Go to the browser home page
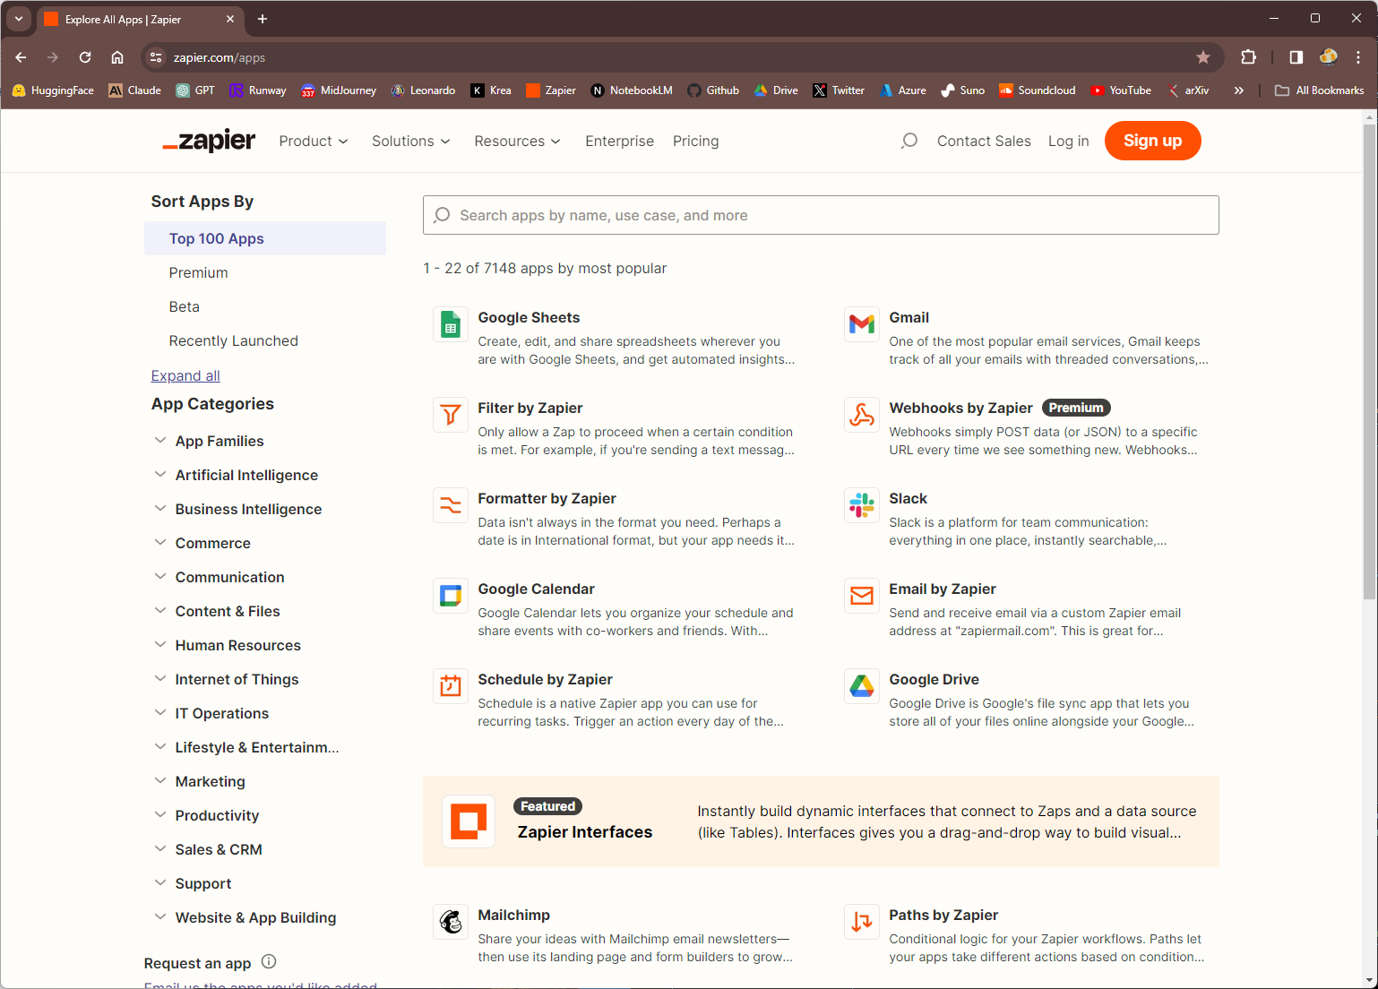 [117, 57]
